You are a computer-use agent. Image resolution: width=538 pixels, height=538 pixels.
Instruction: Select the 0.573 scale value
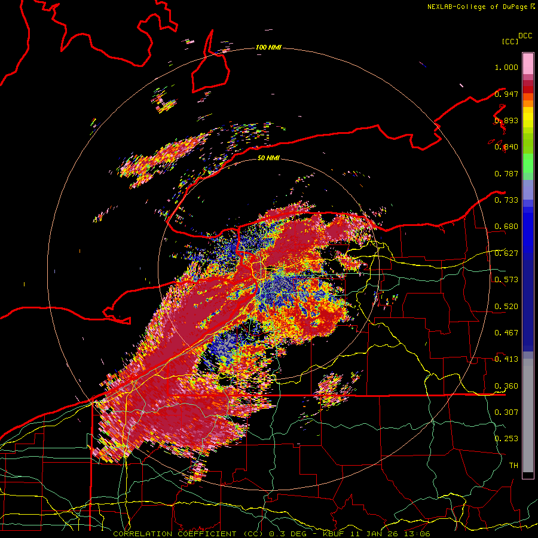coord(506,279)
